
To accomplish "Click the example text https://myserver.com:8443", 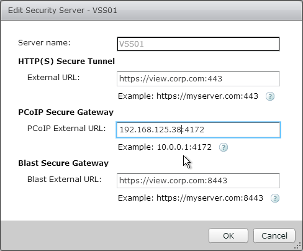I will [x=210, y=198].
